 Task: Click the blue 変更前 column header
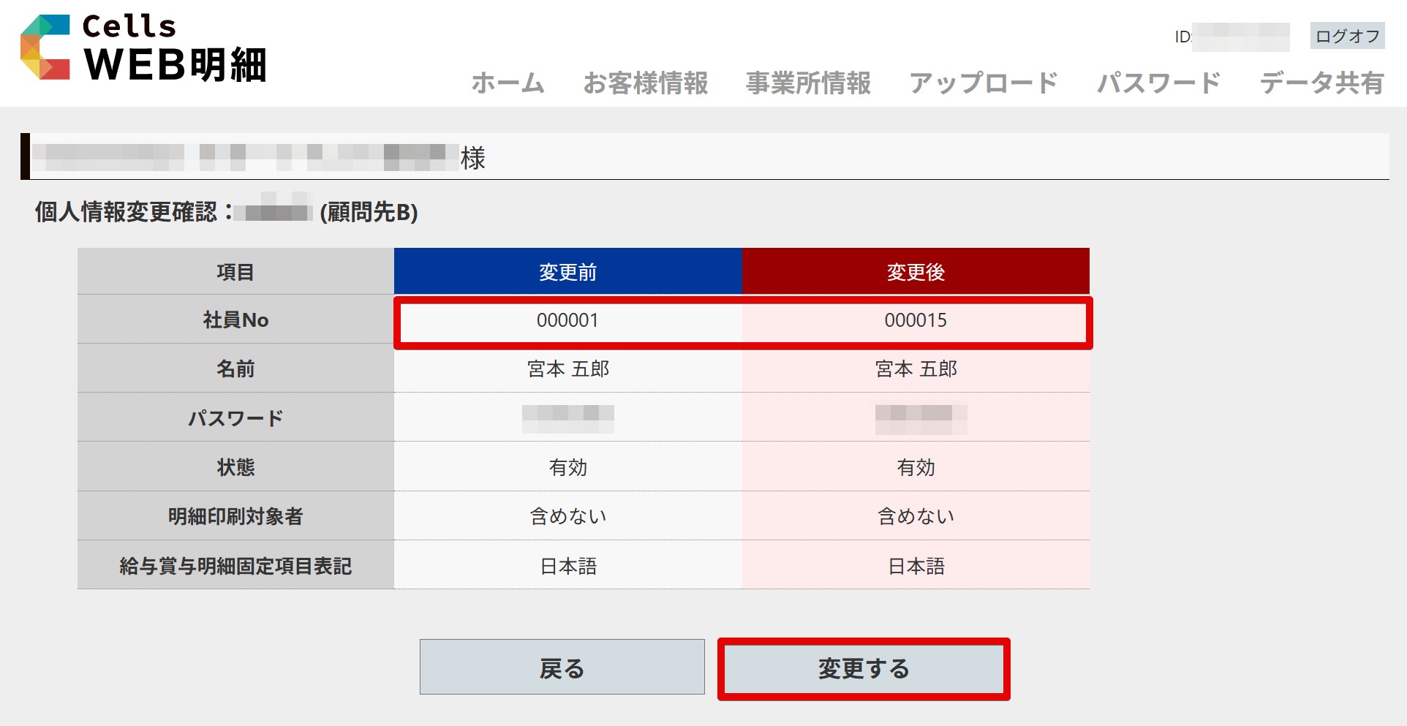click(567, 272)
